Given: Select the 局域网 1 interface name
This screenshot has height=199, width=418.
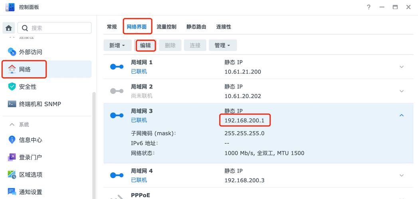Looking at the screenshot, I should 142,62.
